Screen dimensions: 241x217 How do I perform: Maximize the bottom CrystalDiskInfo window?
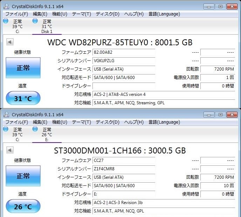220,115
